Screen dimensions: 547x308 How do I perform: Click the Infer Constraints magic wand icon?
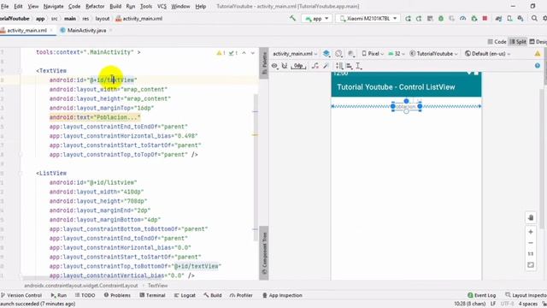tap(326, 66)
